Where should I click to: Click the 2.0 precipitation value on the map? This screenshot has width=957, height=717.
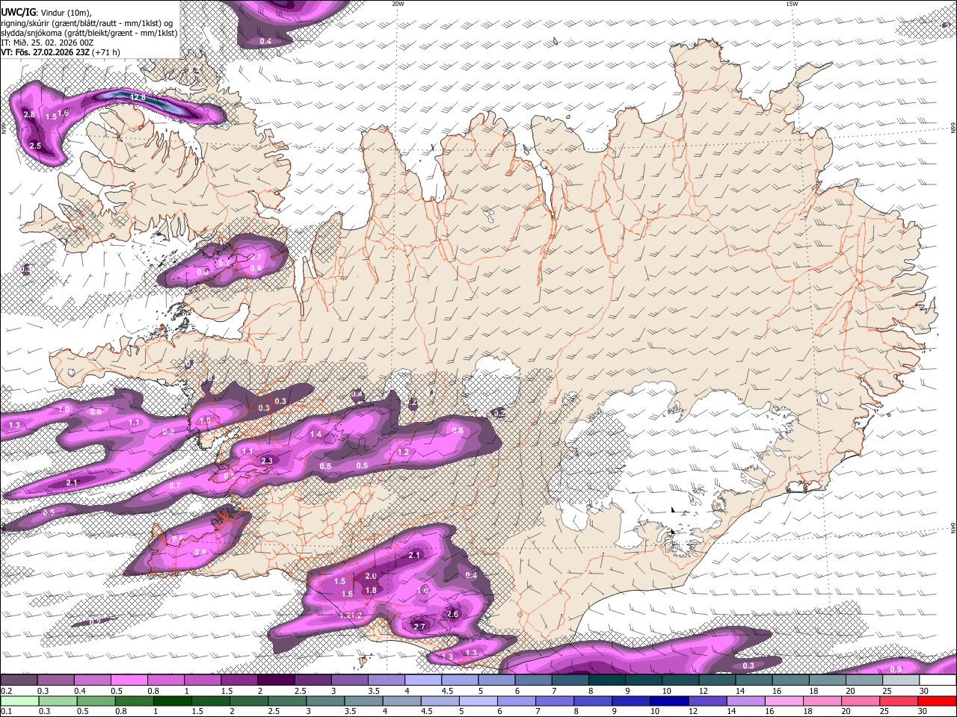tap(371, 577)
